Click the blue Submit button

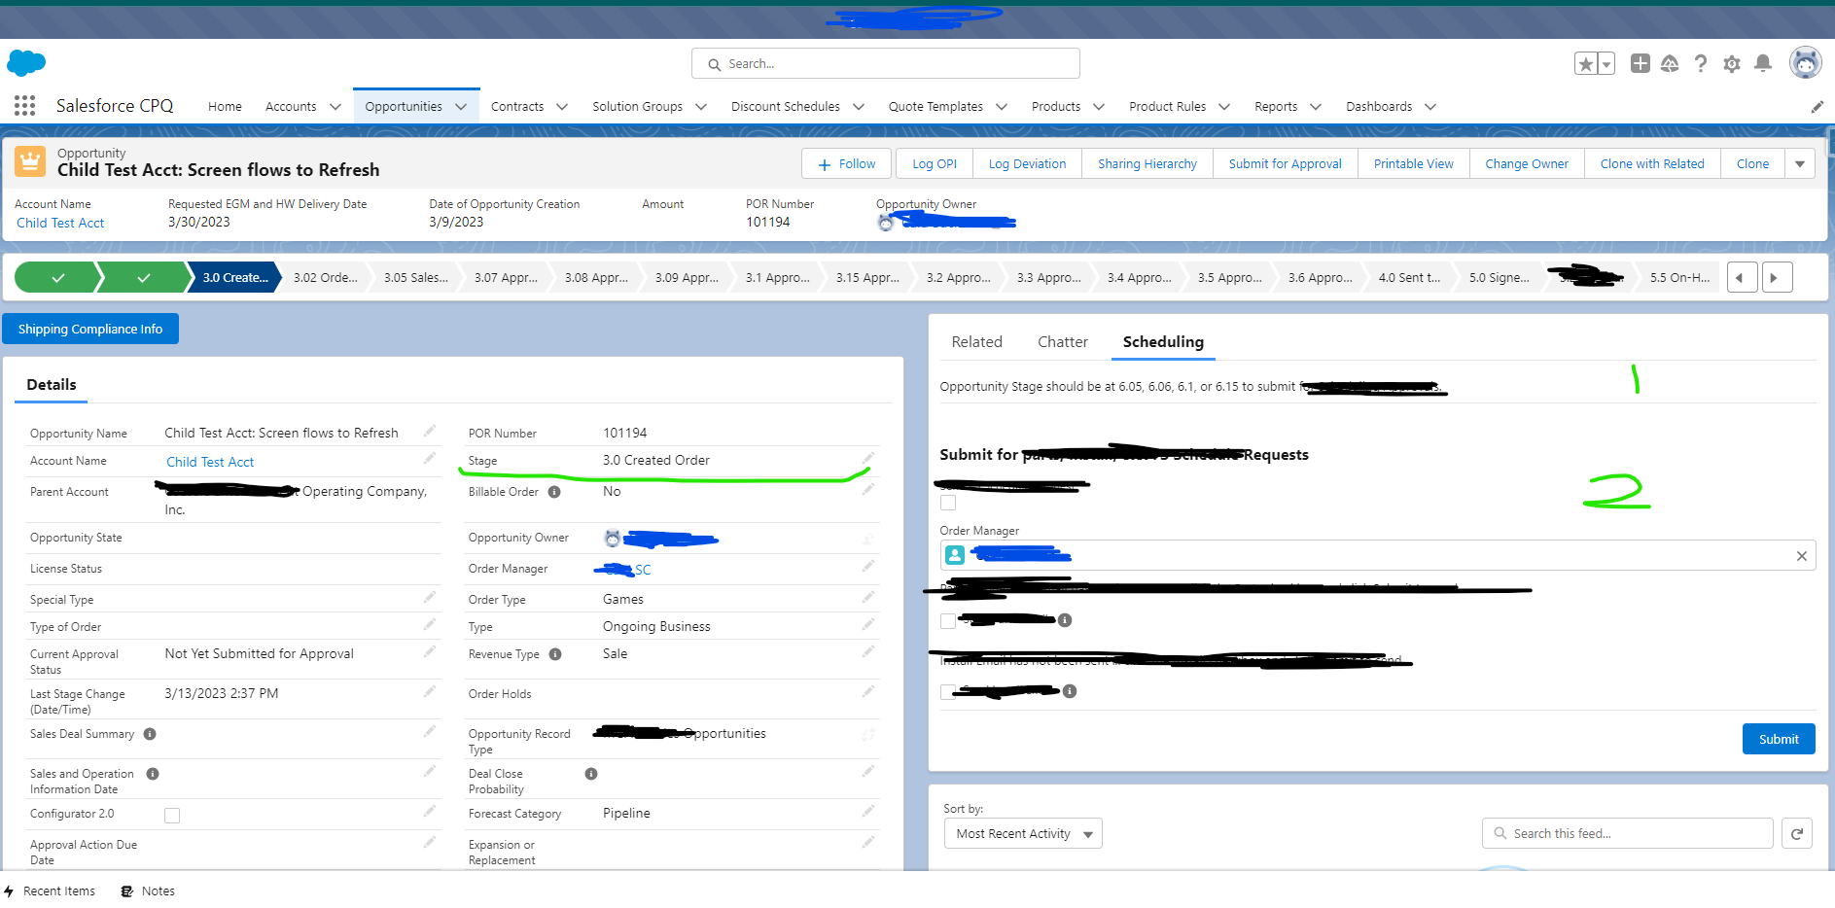(1779, 739)
